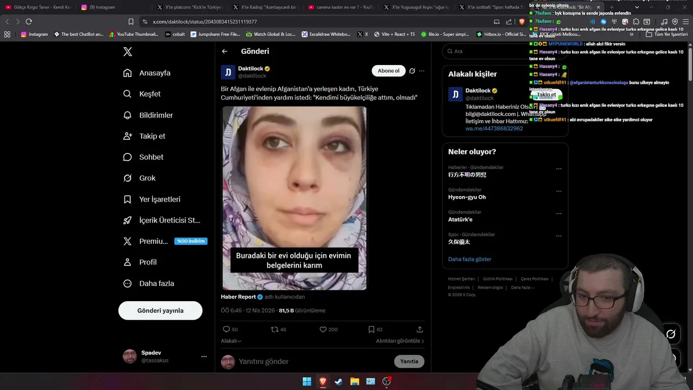Open Windows Start menu in the taskbar

(x=307, y=381)
